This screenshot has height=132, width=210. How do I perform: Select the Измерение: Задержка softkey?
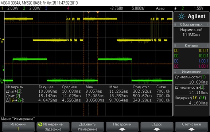[x=53, y=127]
